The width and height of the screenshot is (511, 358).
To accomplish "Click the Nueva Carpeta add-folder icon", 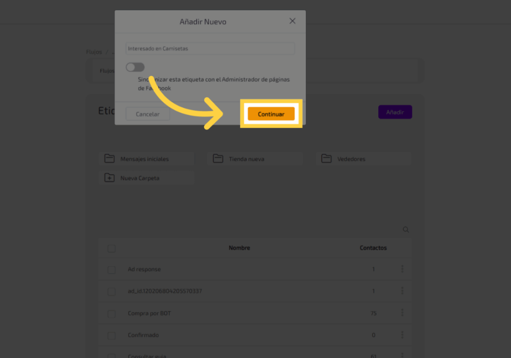I will (x=109, y=178).
